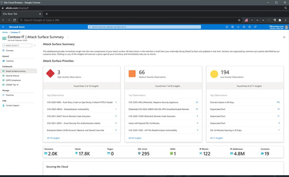This screenshot has width=289, height=177.
Task: Open a new Silo tab with plus
Action: click(47, 14)
